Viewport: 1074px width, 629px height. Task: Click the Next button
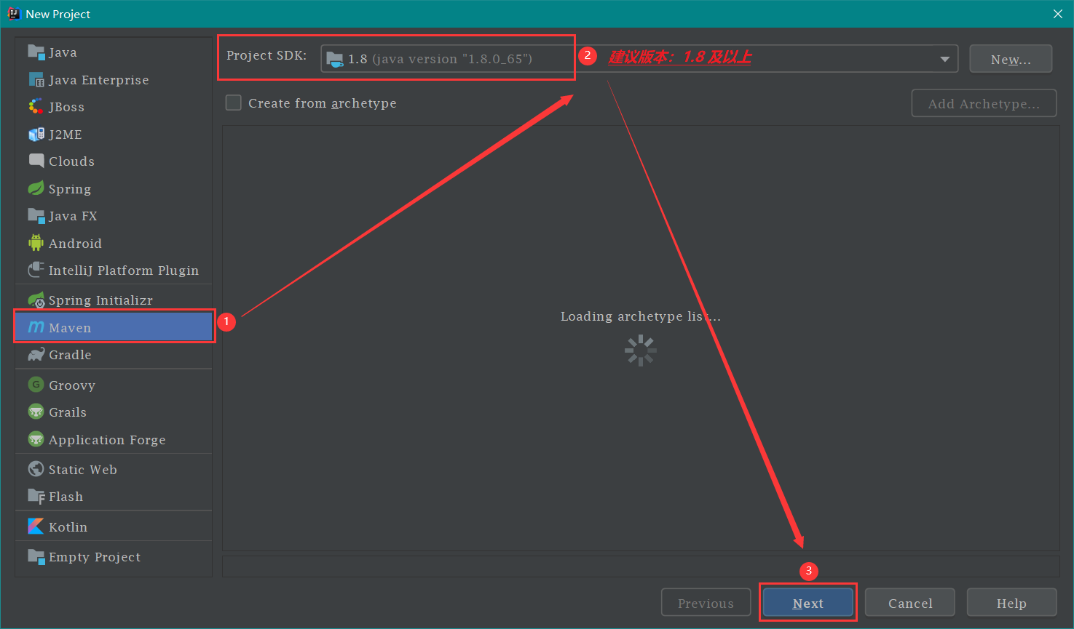(x=808, y=604)
